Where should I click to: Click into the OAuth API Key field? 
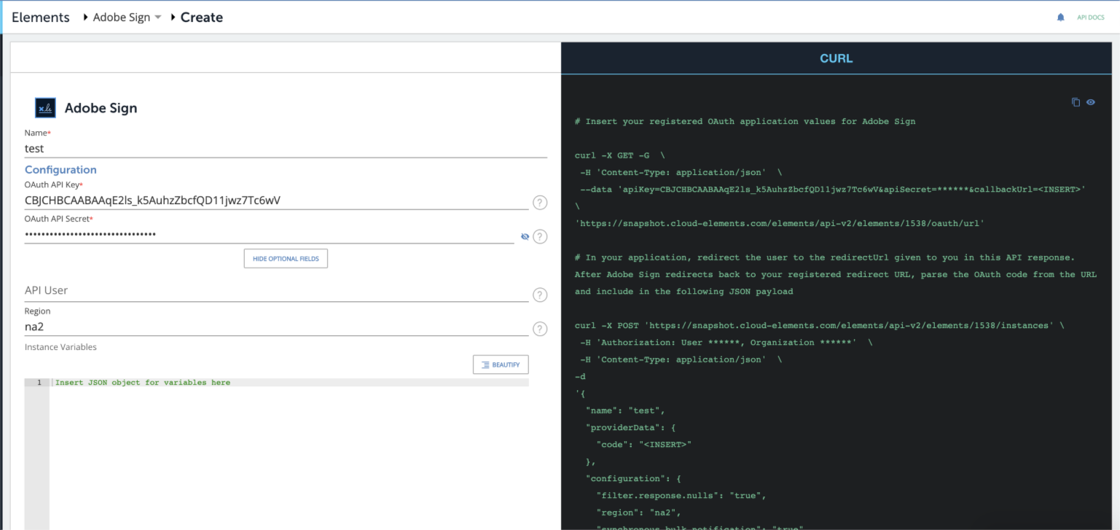point(277,200)
